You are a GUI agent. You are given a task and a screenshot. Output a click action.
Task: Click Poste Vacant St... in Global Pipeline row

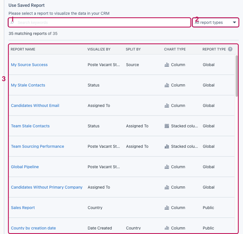pos(104,167)
